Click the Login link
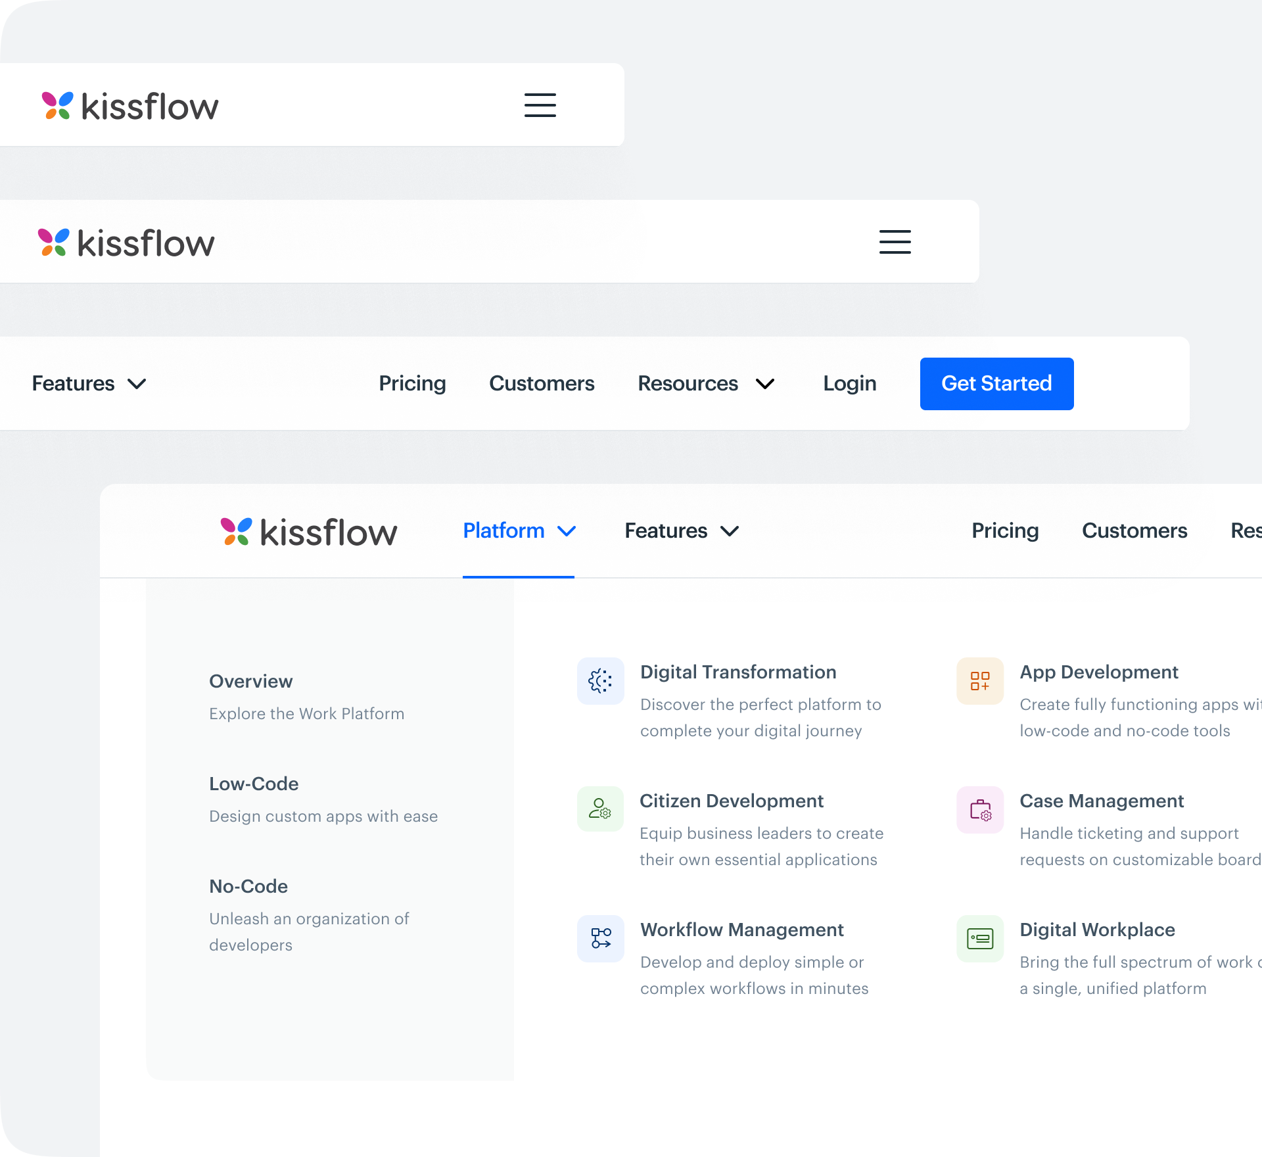This screenshot has width=1262, height=1157. tap(850, 384)
